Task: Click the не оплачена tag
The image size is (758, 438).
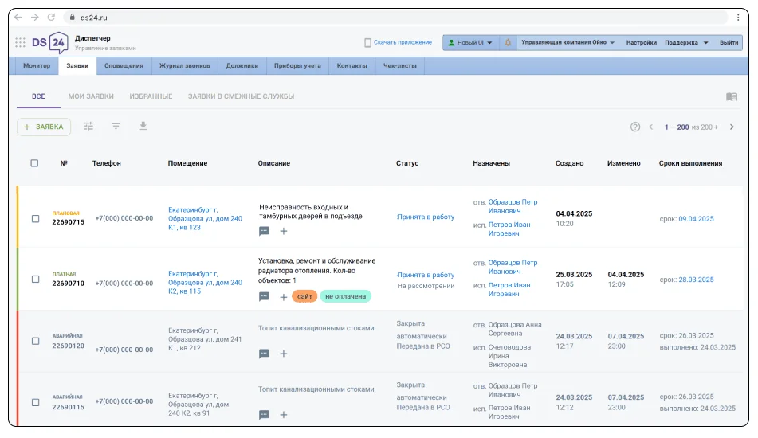Action: [x=346, y=296]
